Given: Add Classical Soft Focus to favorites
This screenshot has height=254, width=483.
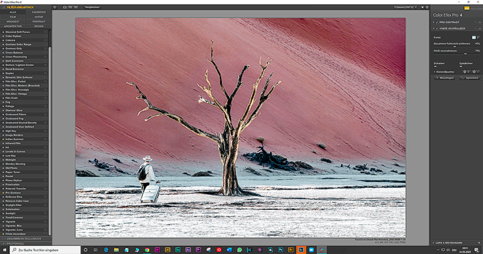Looking at the screenshot, I should (x=46, y=31).
